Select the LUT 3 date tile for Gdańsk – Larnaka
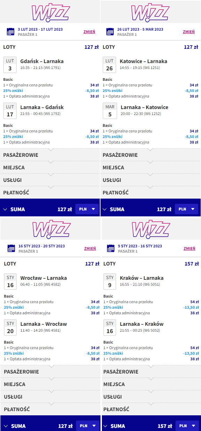Viewport: 201px width, 431px height. (x=10, y=64)
